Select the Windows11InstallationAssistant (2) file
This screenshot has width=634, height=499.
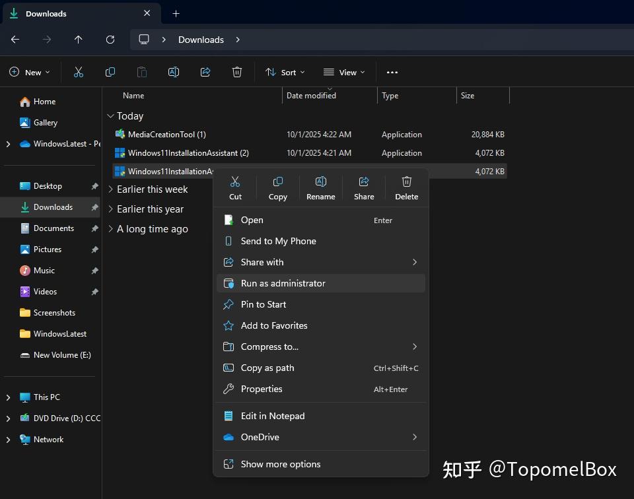point(309,152)
